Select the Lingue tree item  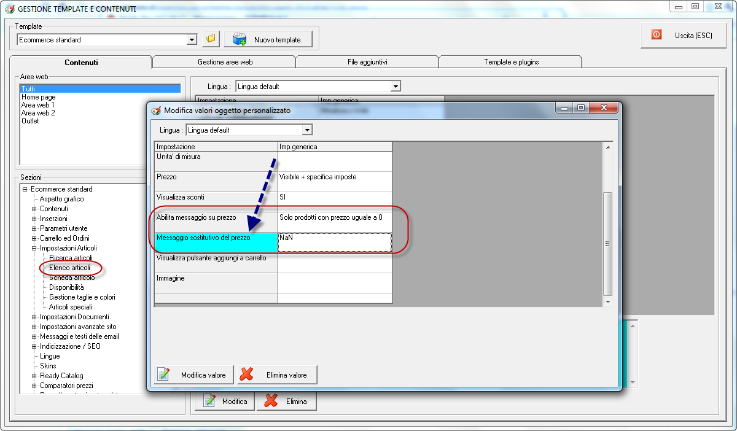pos(50,356)
